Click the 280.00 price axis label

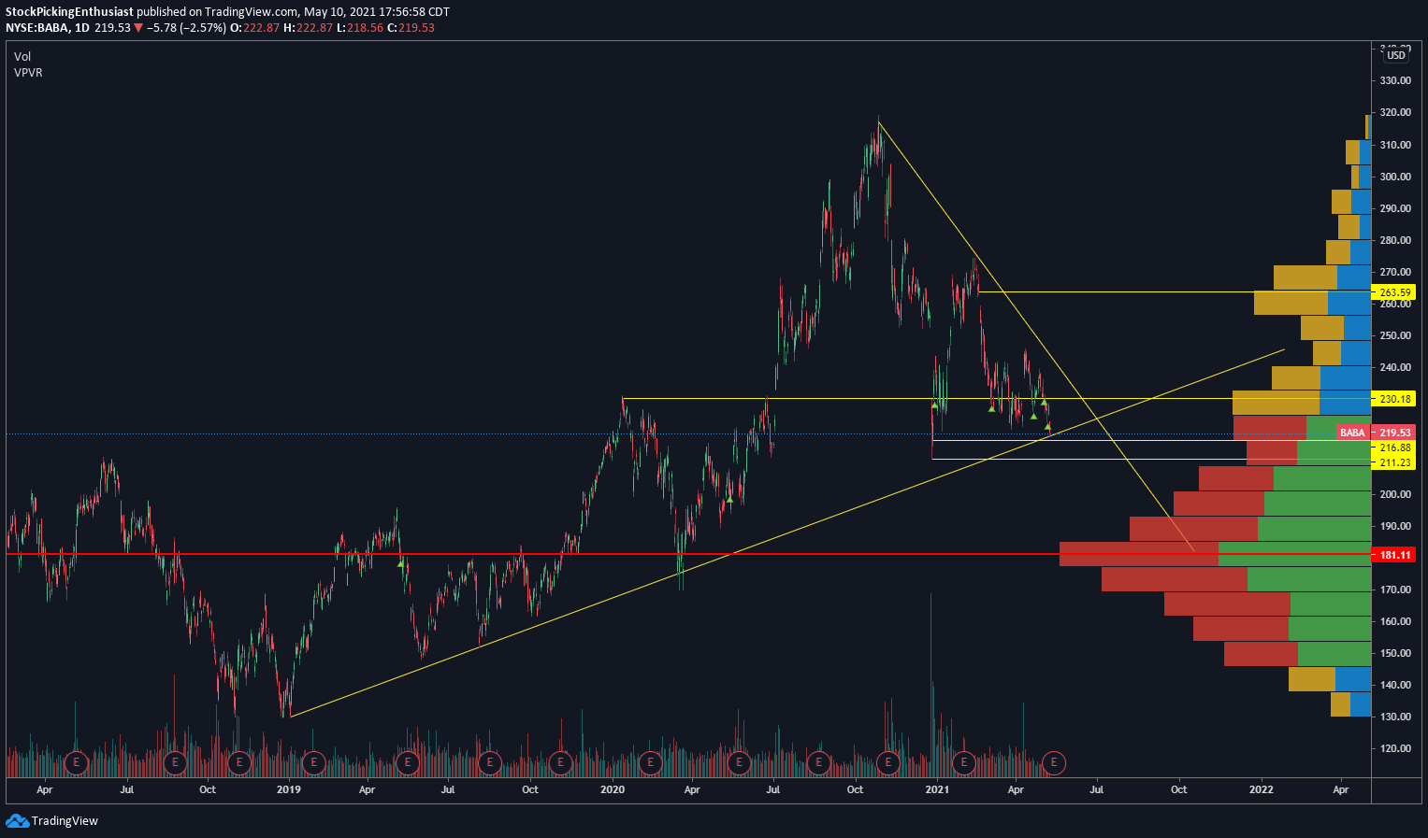tap(1395, 240)
